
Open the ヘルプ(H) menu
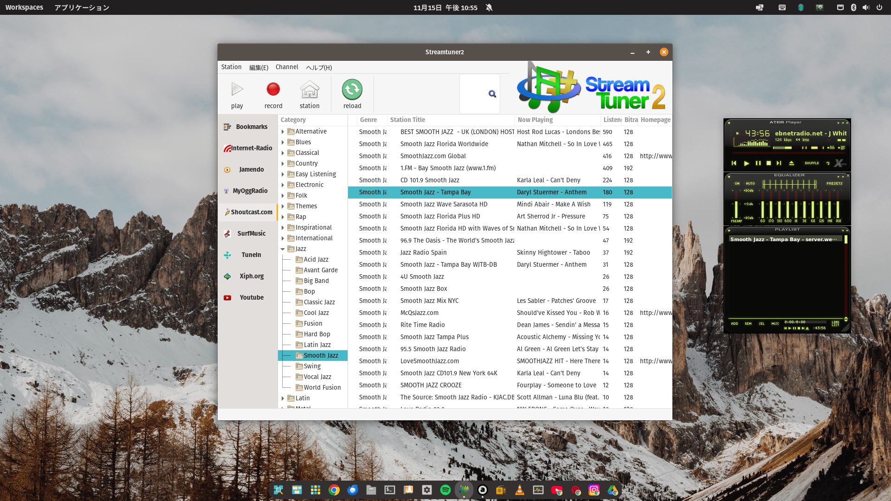coord(319,67)
